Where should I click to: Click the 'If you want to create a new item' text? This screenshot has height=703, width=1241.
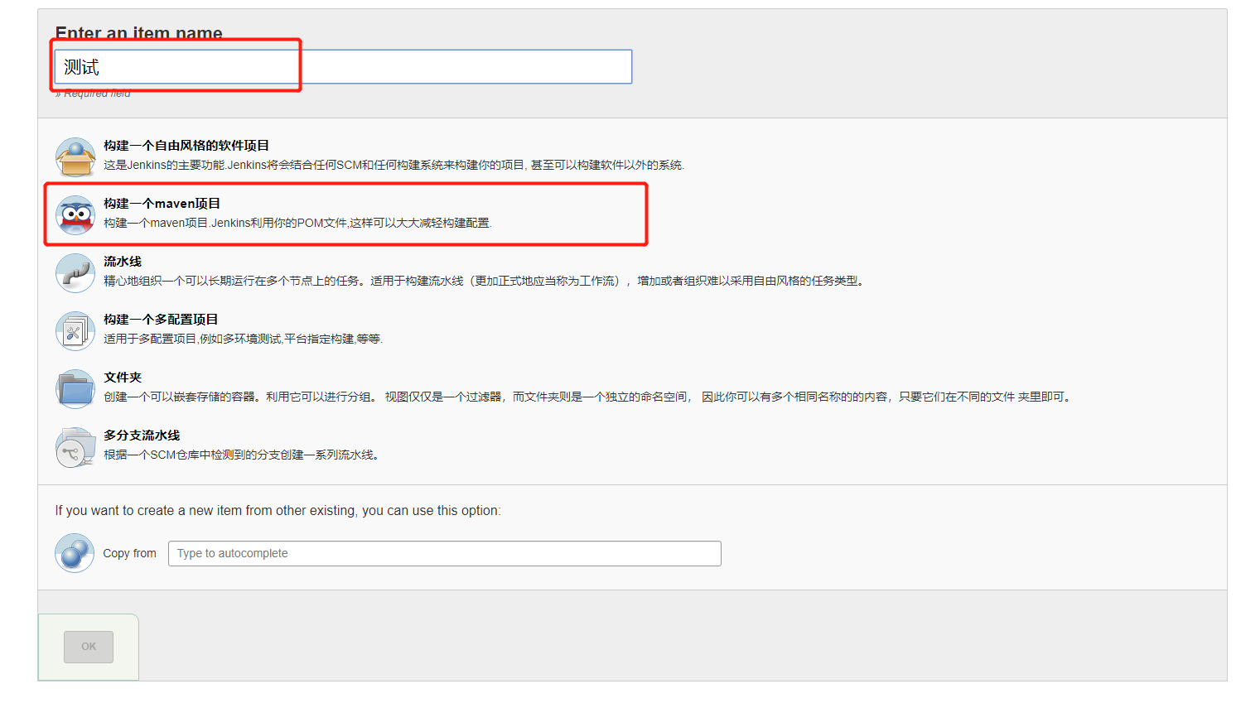point(278,511)
